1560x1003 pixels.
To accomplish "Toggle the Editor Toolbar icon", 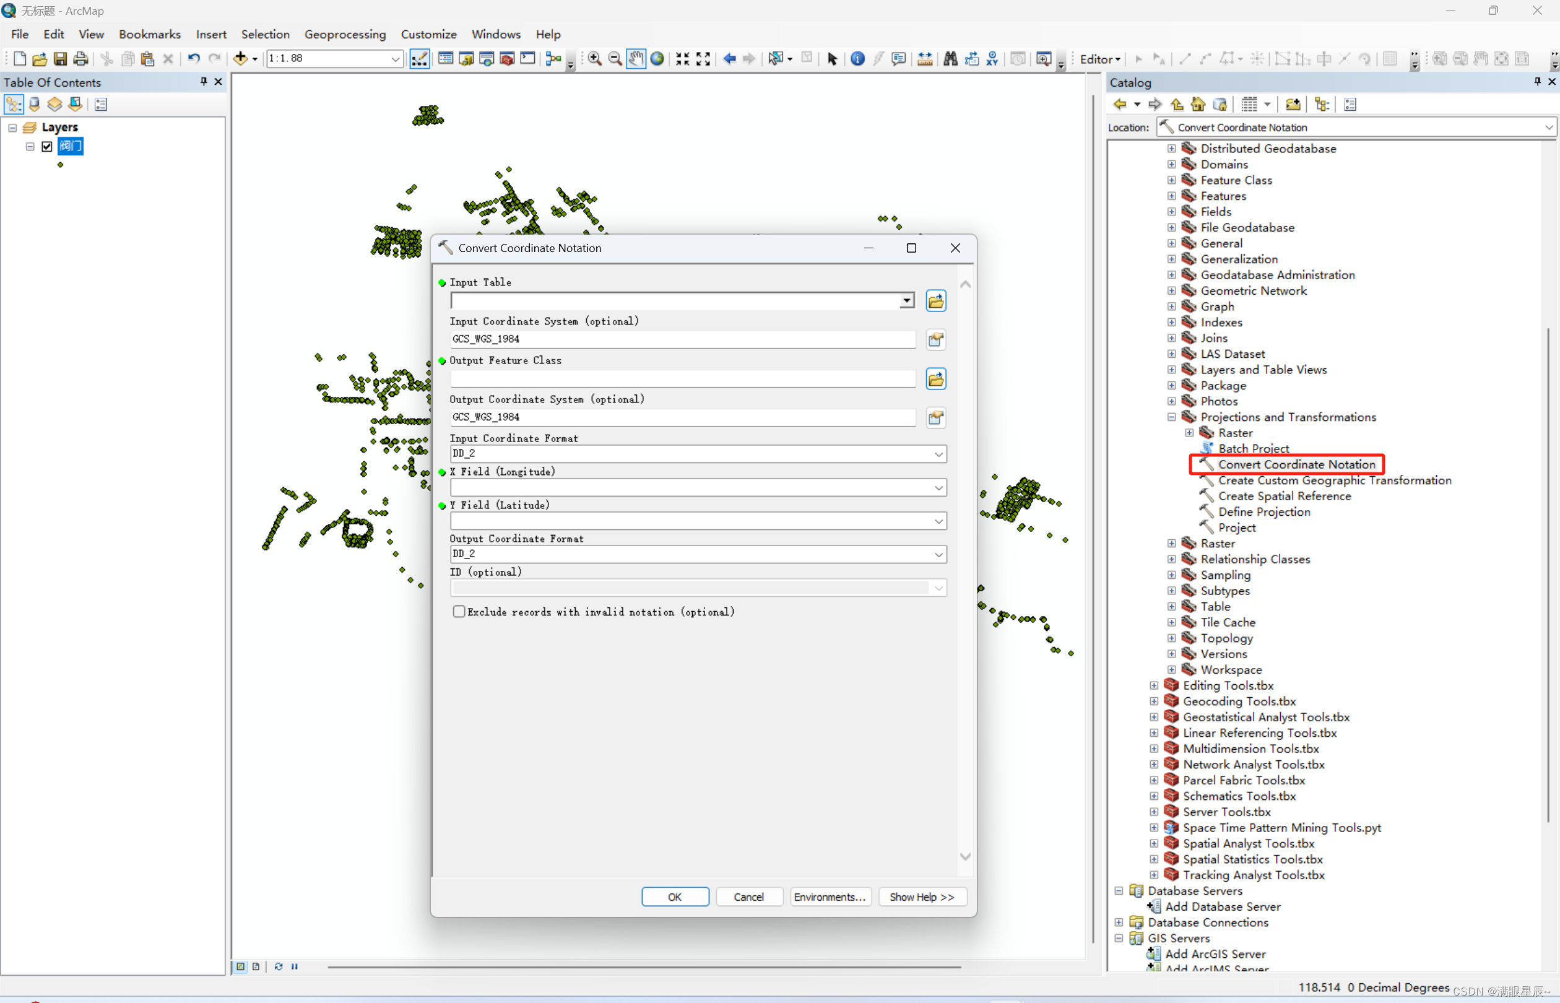I will pos(419,59).
